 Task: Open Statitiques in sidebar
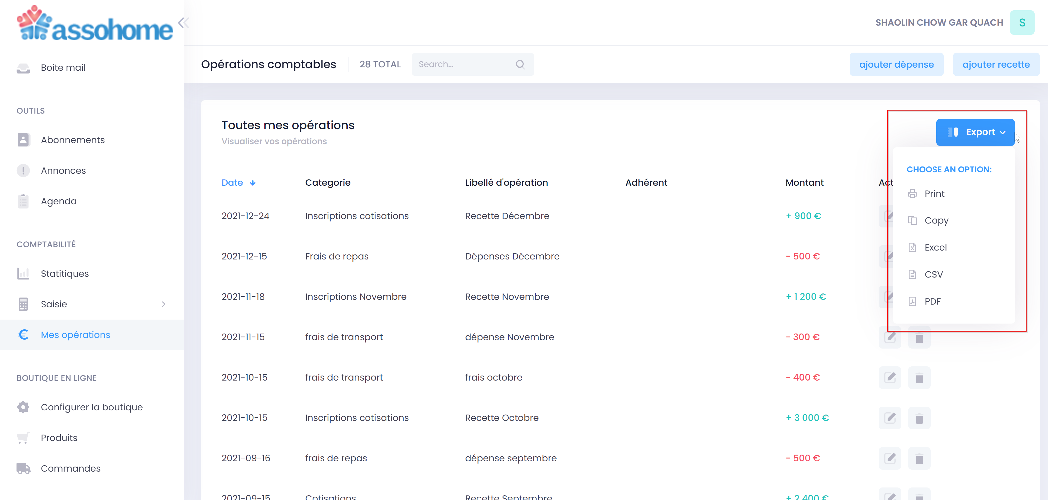65,274
